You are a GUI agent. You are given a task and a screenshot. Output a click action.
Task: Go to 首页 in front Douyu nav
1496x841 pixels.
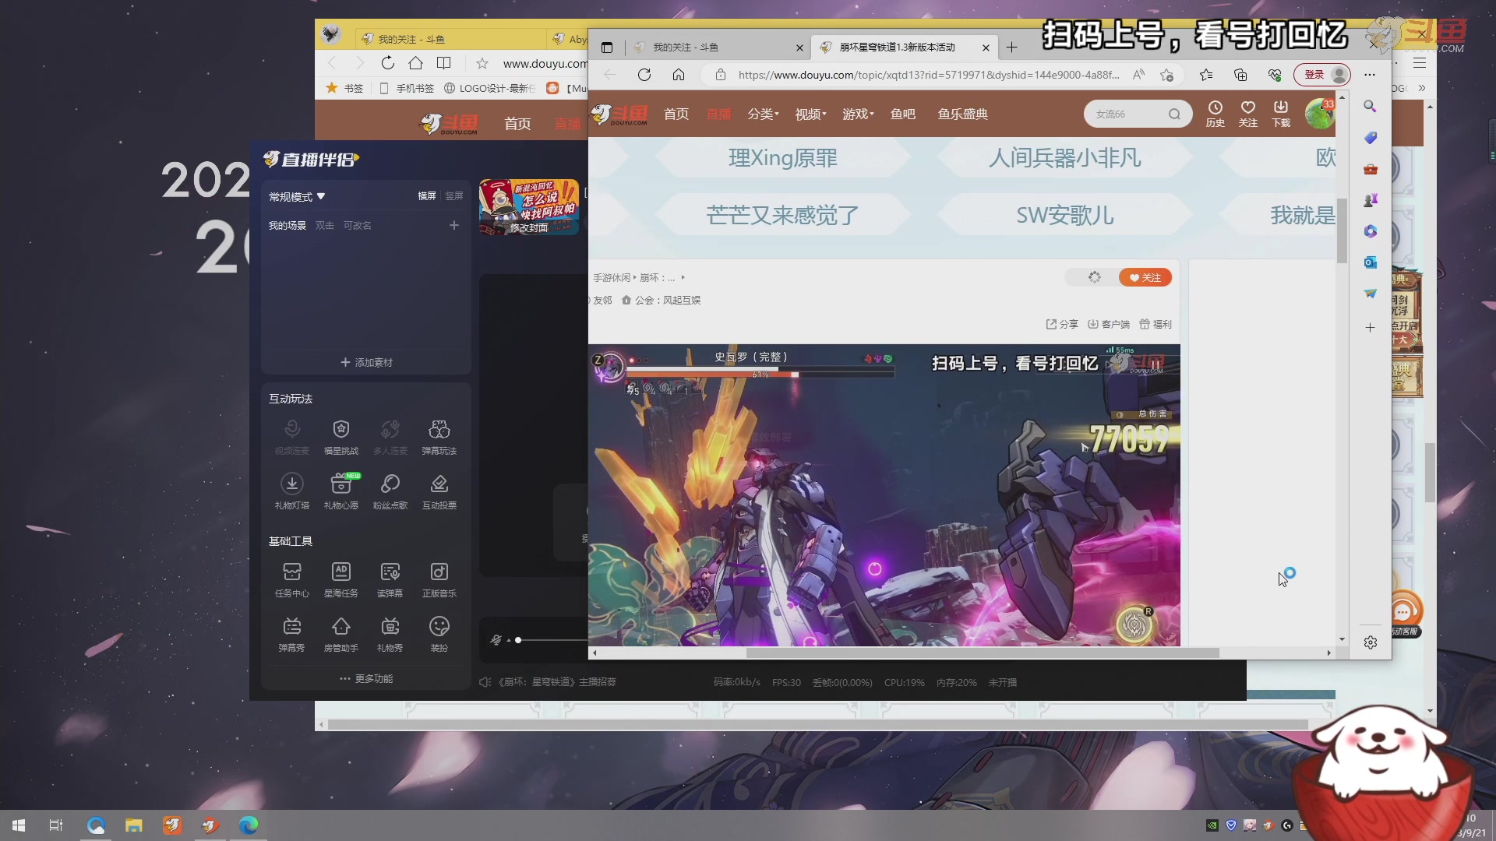click(676, 114)
